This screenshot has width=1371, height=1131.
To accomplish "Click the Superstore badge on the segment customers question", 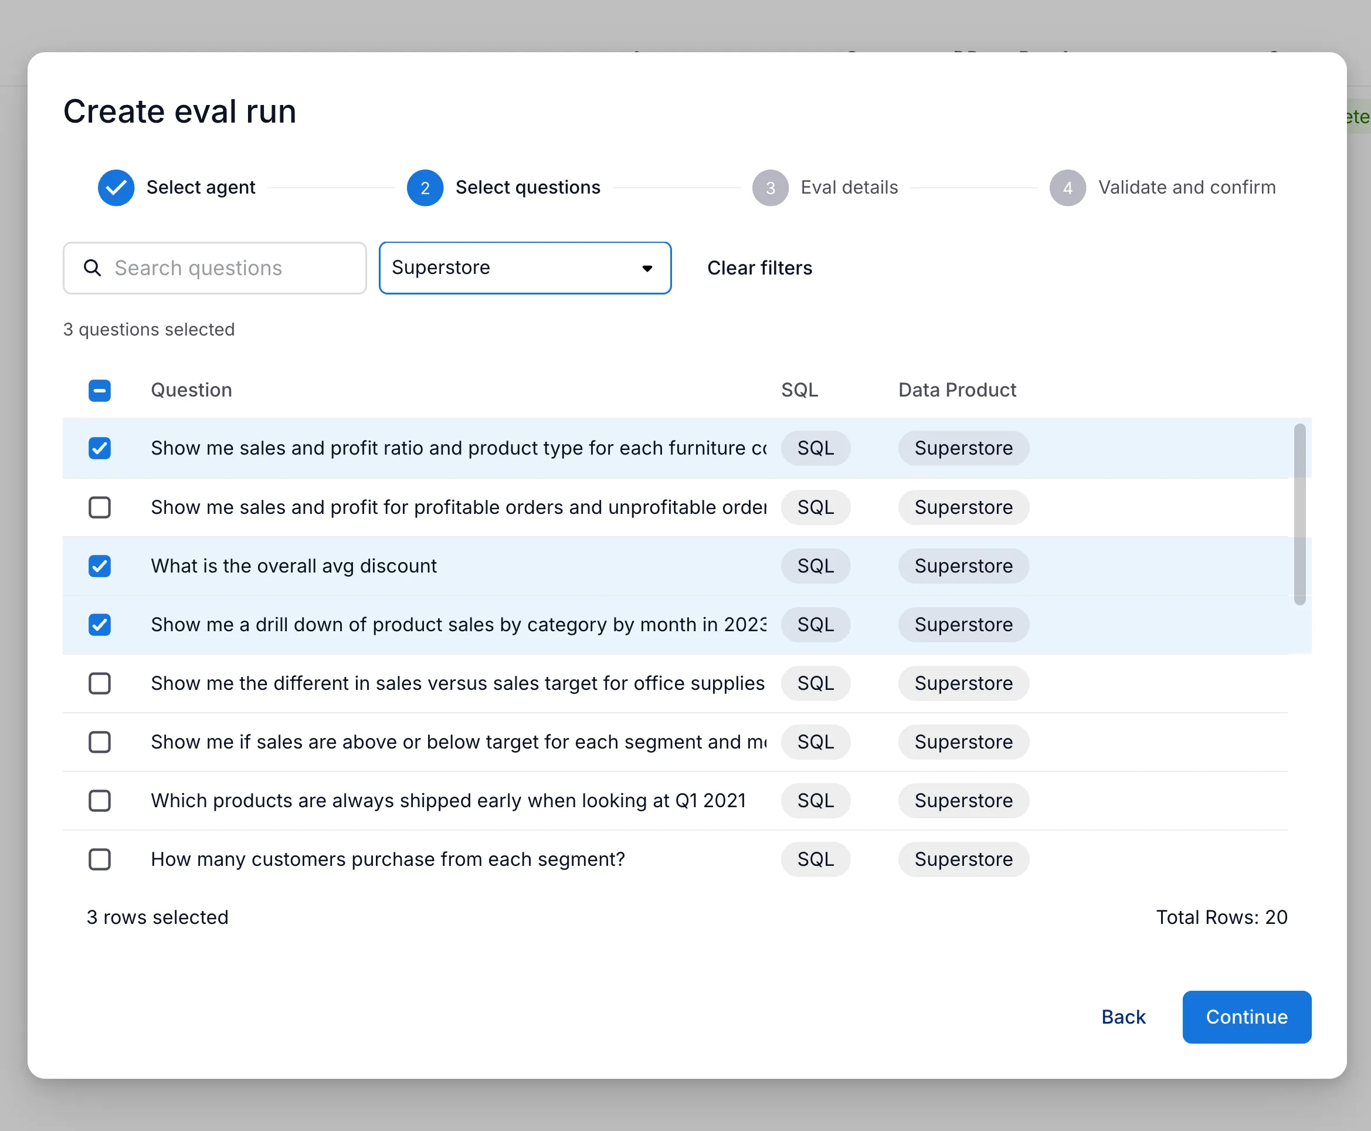I will click(x=963, y=859).
